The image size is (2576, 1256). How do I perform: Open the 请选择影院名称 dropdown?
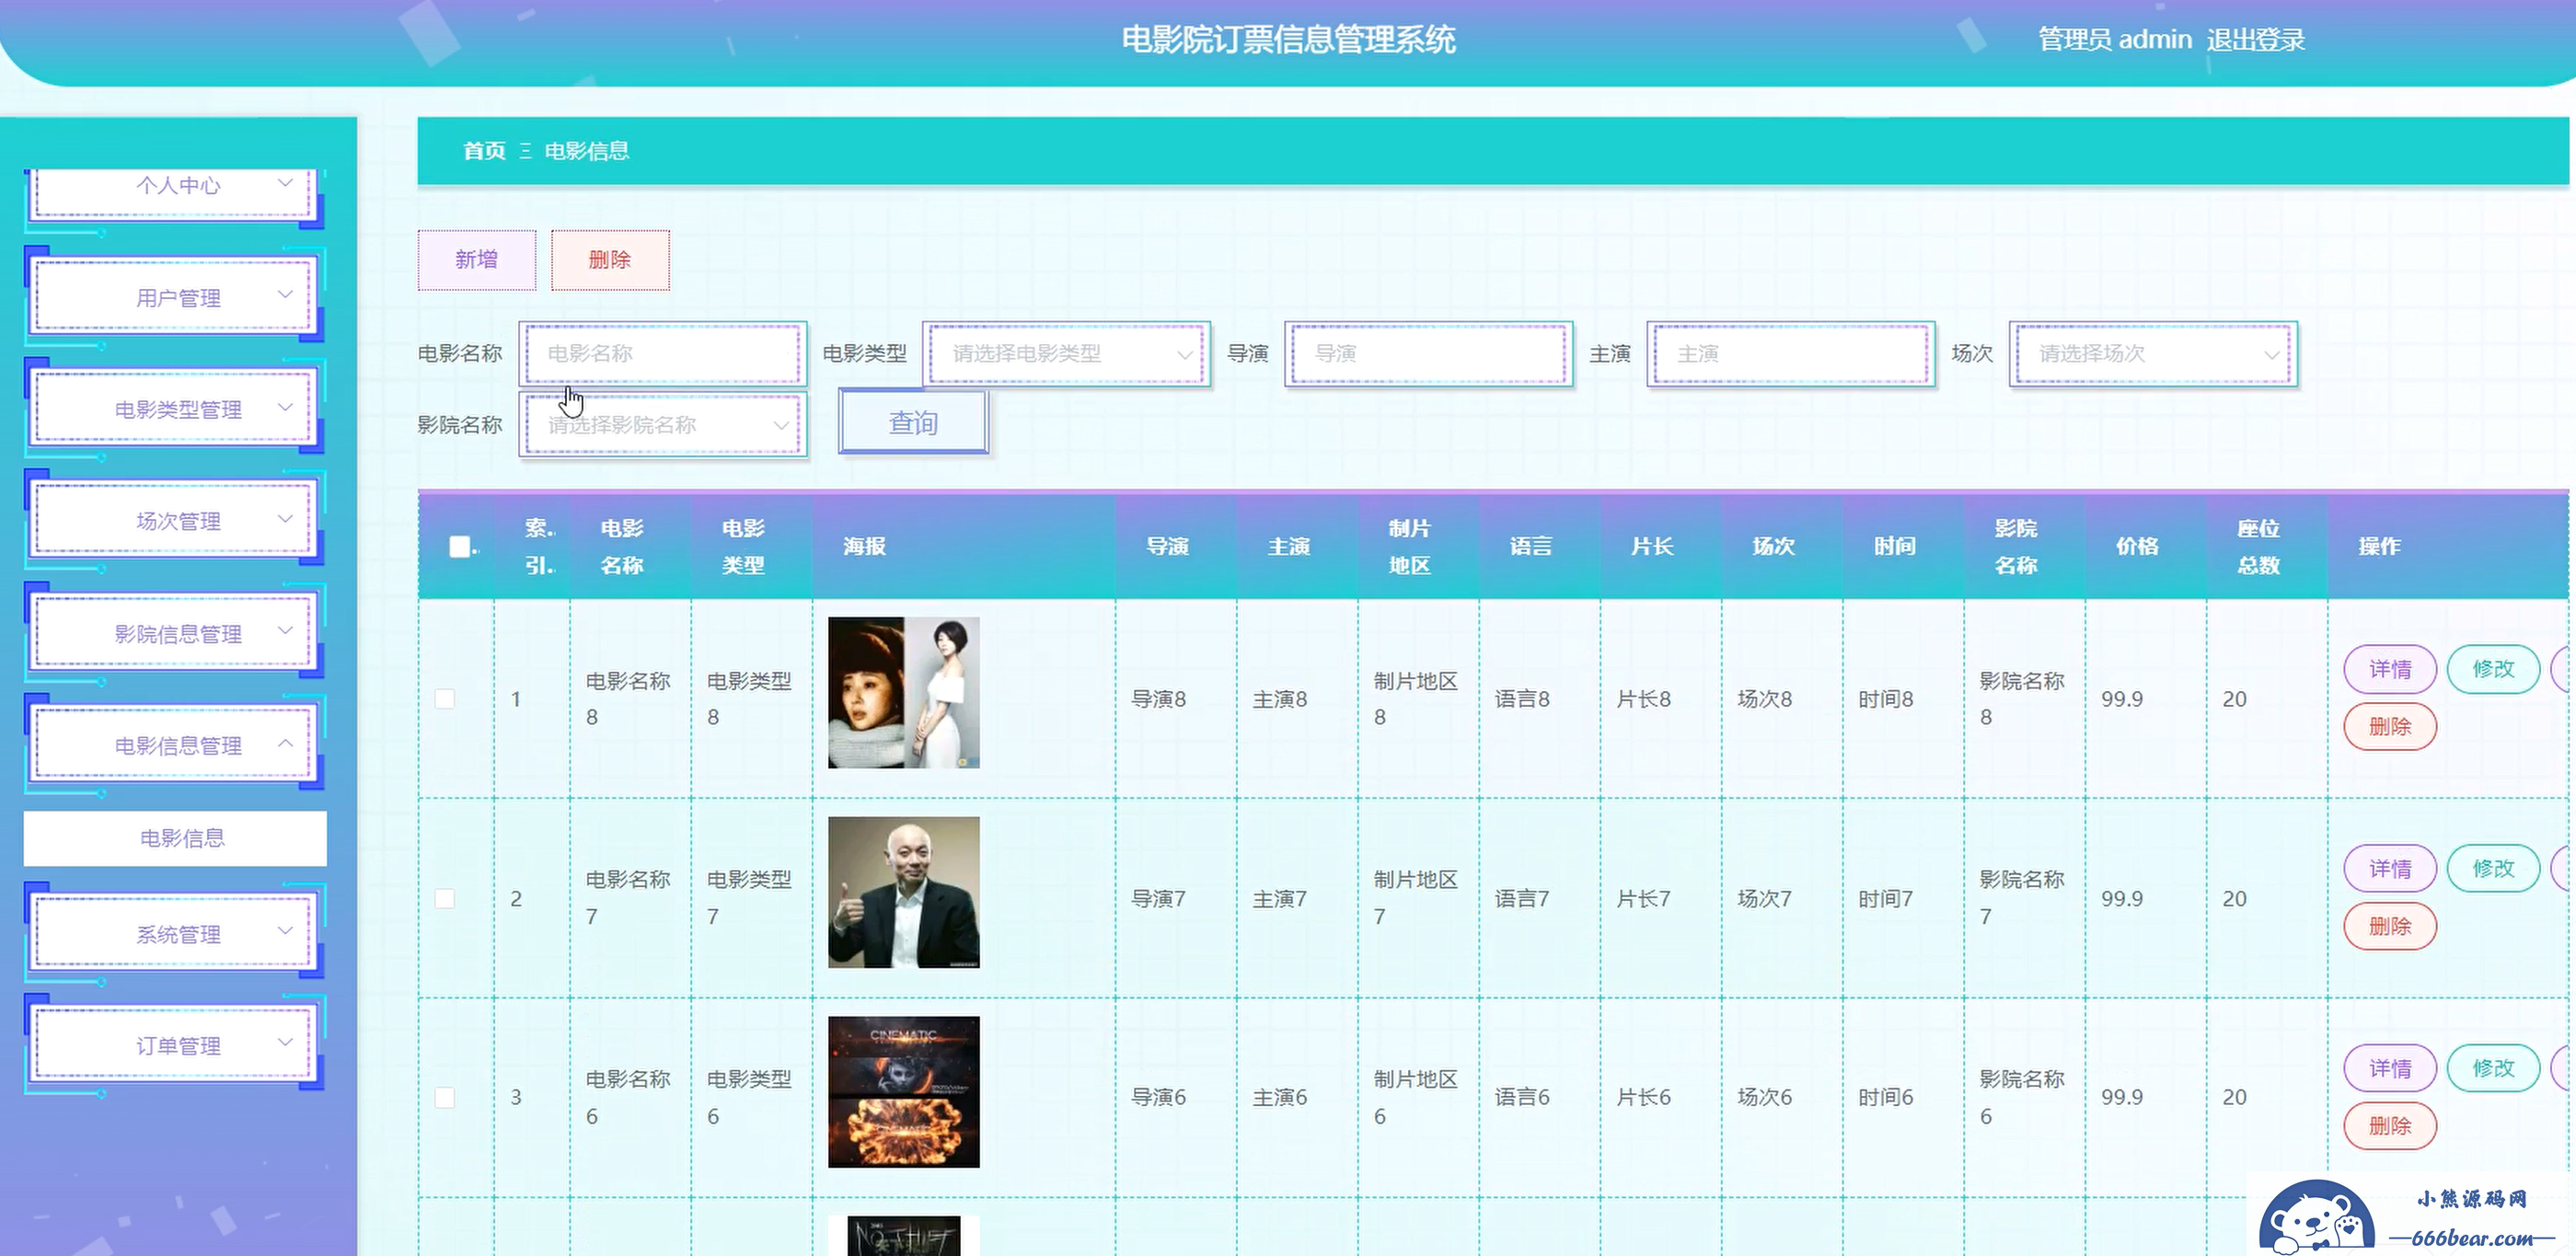coord(663,425)
